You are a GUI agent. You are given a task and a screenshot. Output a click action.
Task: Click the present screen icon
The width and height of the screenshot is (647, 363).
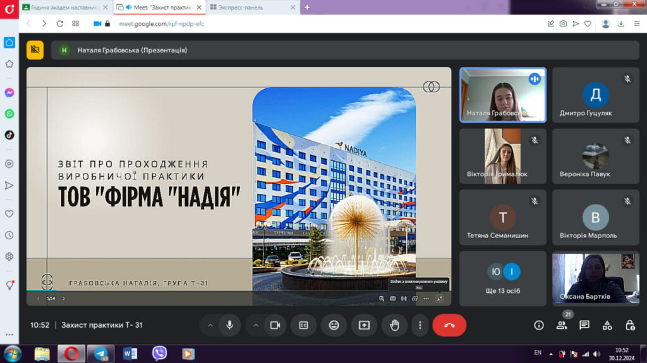364,325
